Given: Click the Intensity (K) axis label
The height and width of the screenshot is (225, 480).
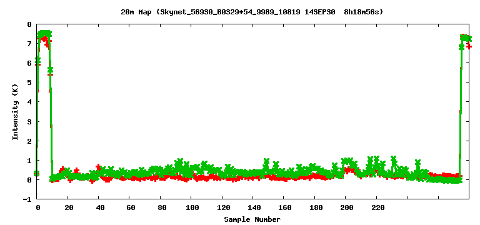Looking at the screenshot, I should [x=15, y=111].
